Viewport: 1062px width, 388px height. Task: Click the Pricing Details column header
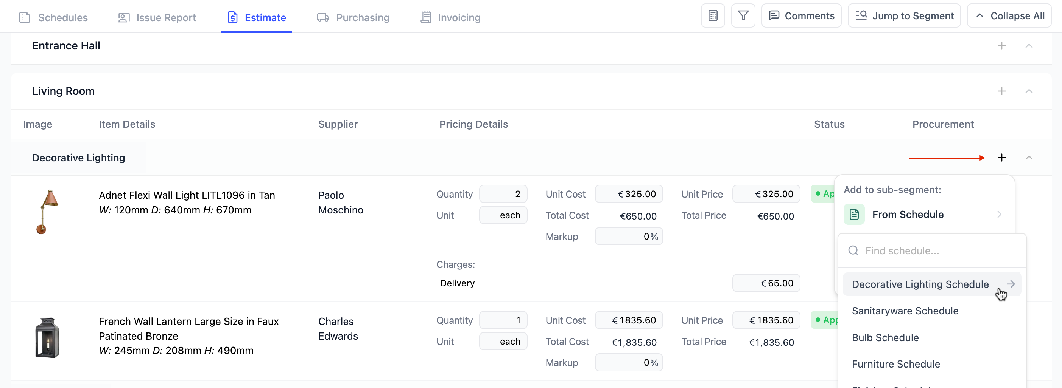473,124
